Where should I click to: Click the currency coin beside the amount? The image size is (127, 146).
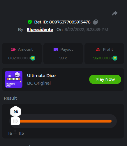[x=33, y=58]
